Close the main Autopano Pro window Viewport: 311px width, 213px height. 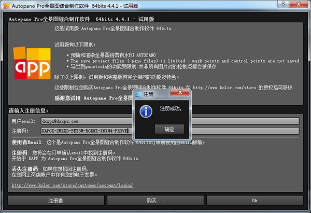299,4
